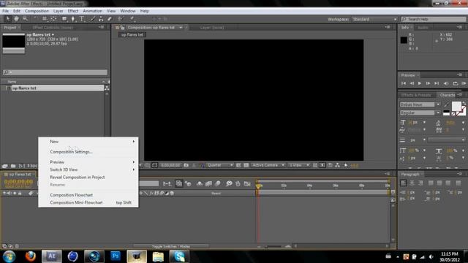Select the Rectangle shape tool

click(64, 19)
